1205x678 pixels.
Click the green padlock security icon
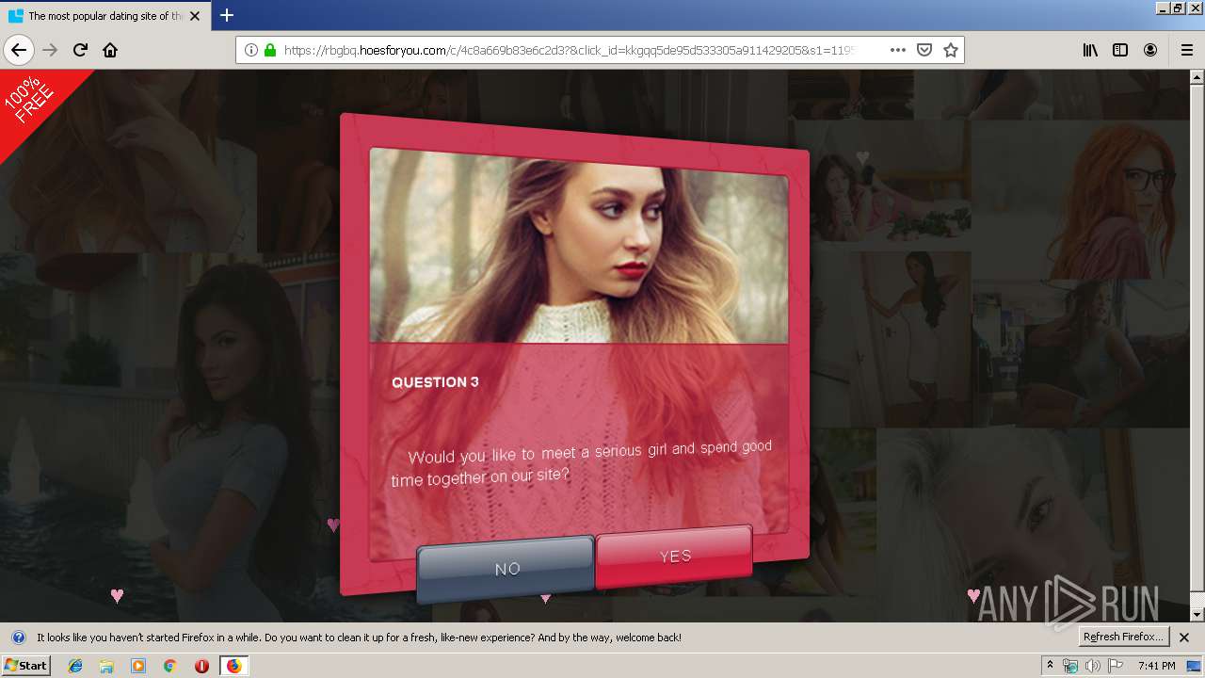point(270,50)
